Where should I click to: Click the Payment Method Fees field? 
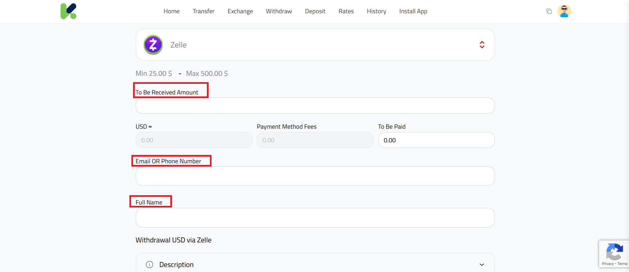coord(315,140)
